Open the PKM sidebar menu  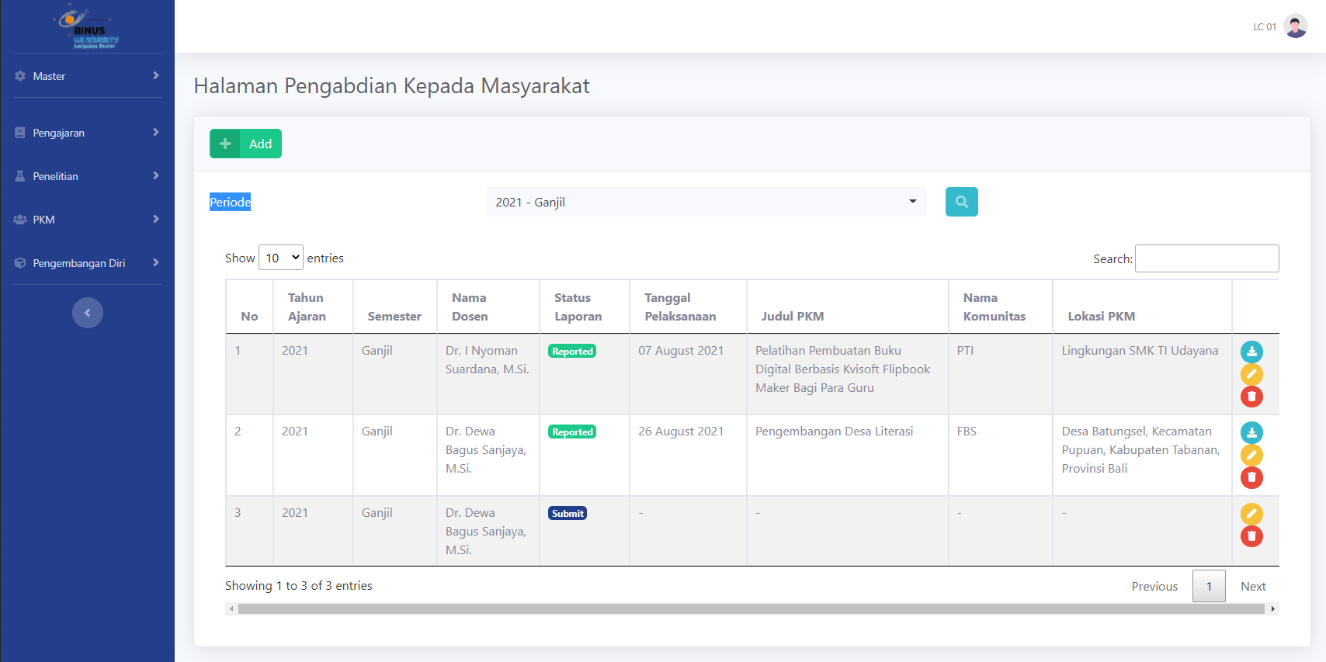pos(87,220)
